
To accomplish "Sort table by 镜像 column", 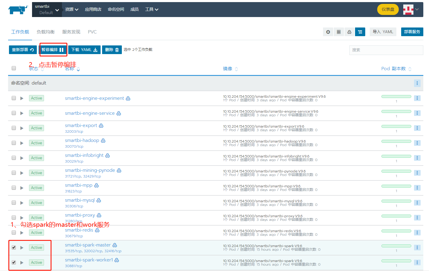I will (x=231, y=69).
